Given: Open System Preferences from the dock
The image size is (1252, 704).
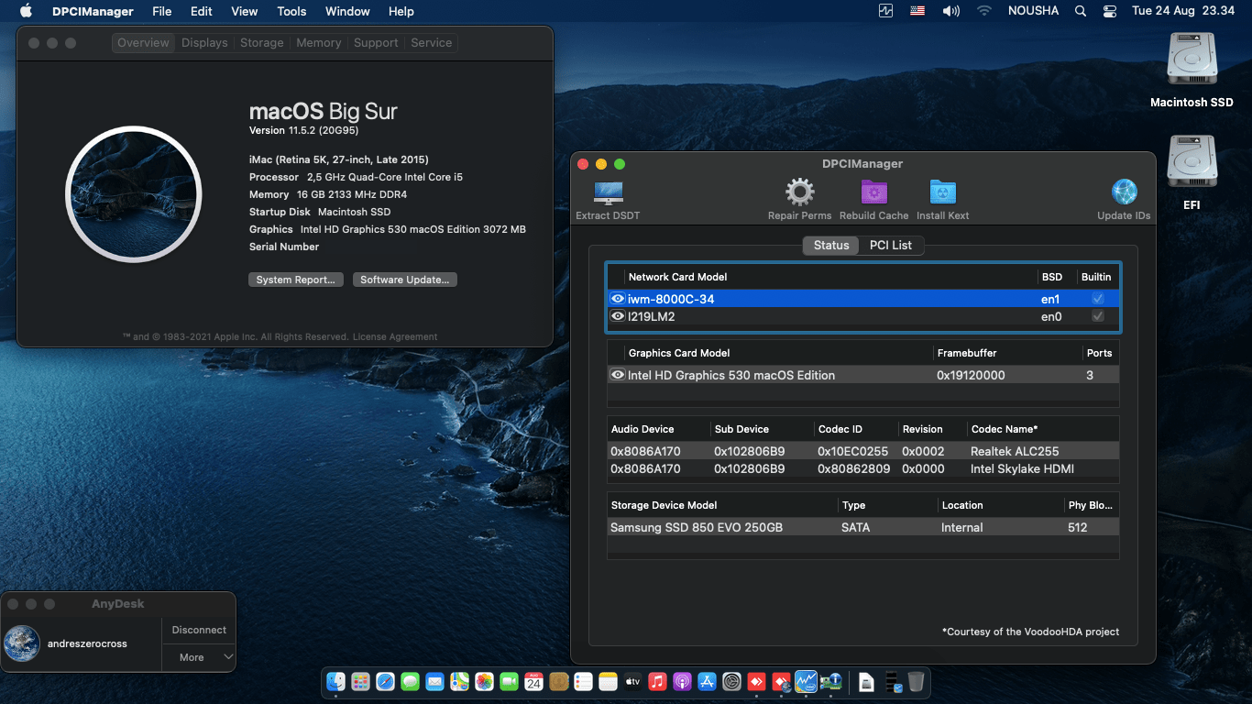Looking at the screenshot, I should click(731, 682).
